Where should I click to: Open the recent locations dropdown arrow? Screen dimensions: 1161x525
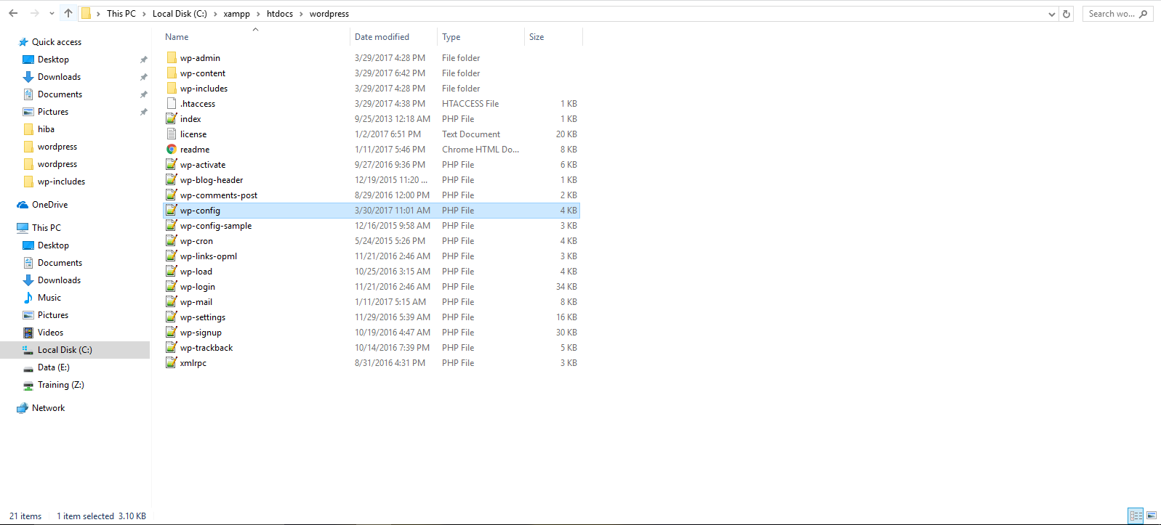[x=52, y=14]
